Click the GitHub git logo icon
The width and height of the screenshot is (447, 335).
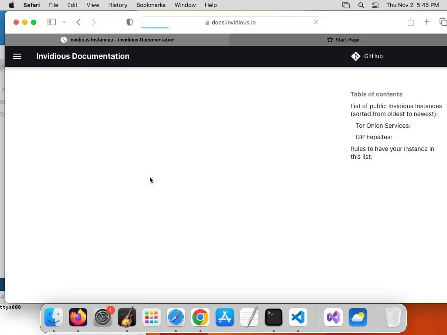pos(355,56)
